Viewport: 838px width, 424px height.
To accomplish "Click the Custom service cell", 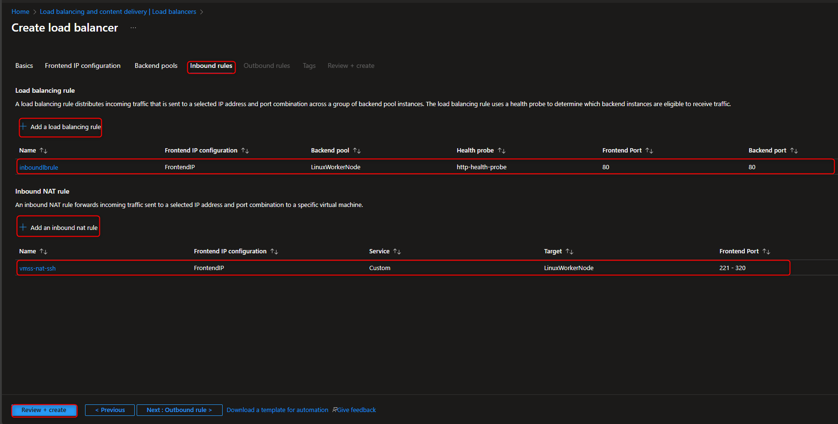I will pos(380,268).
